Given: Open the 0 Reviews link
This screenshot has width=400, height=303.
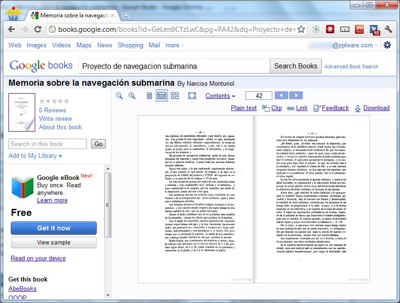Looking at the screenshot, I should 53,110.
